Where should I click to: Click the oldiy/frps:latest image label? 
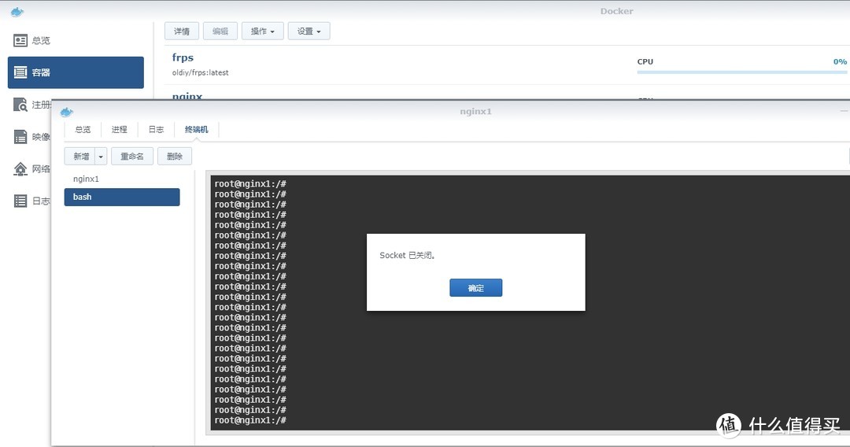point(201,72)
